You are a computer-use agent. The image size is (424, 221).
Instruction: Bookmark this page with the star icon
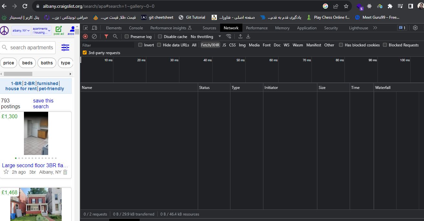(x=346, y=6)
